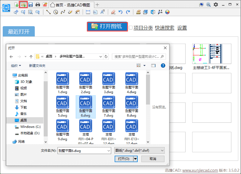The image size is (241, 174).
Task: Click the 3D section view icon
Action: coord(153,12)
